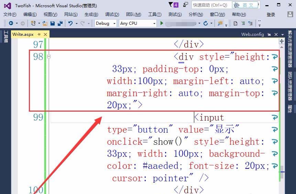Click the increase indent toolbar icon

(243, 23)
